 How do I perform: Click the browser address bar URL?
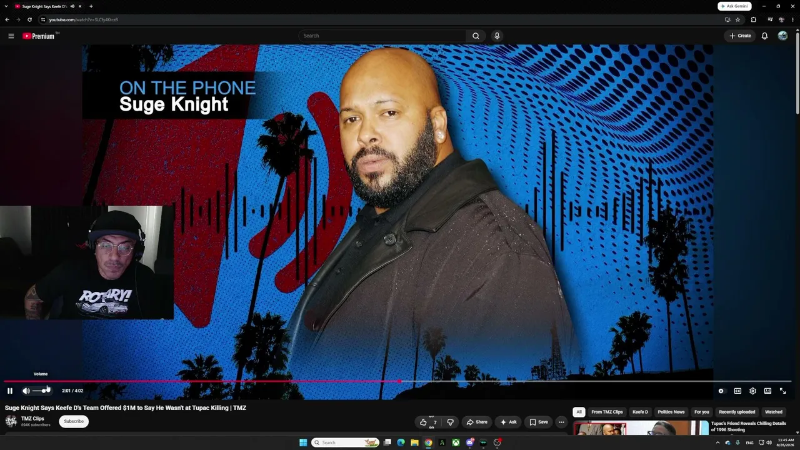pos(84,19)
